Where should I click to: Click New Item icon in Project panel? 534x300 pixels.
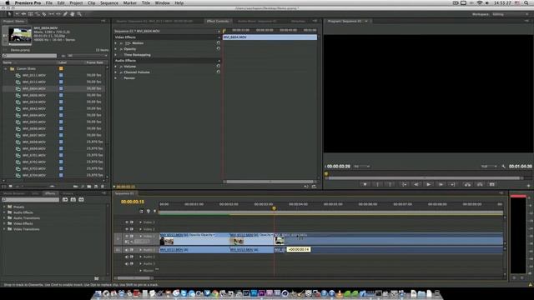click(x=96, y=187)
